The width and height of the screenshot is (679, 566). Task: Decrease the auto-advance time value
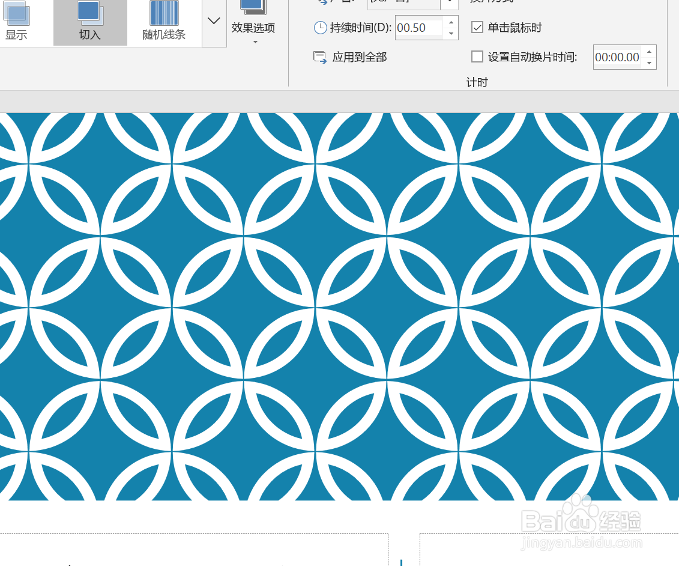click(650, 63)
